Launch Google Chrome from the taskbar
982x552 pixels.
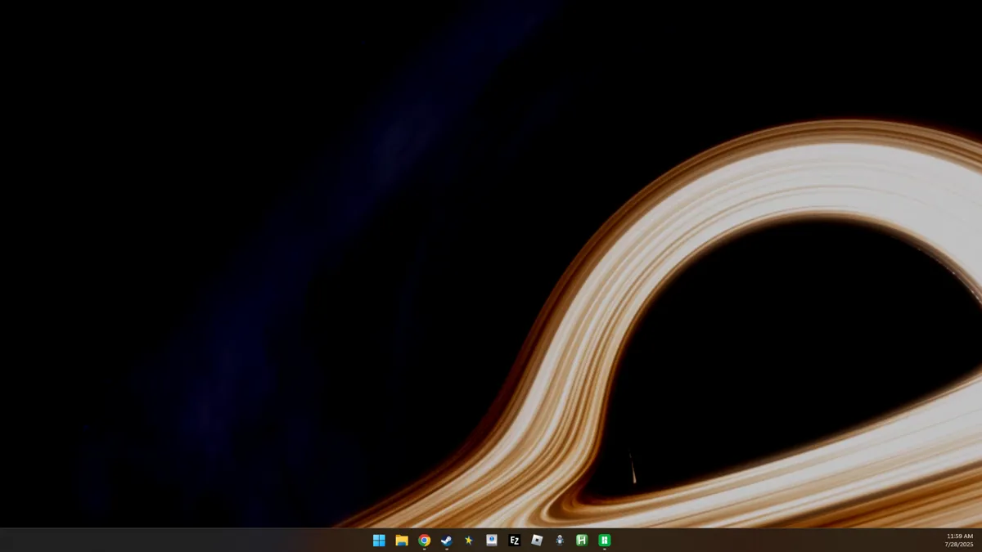pyautogui.click(x=424, y=541)
